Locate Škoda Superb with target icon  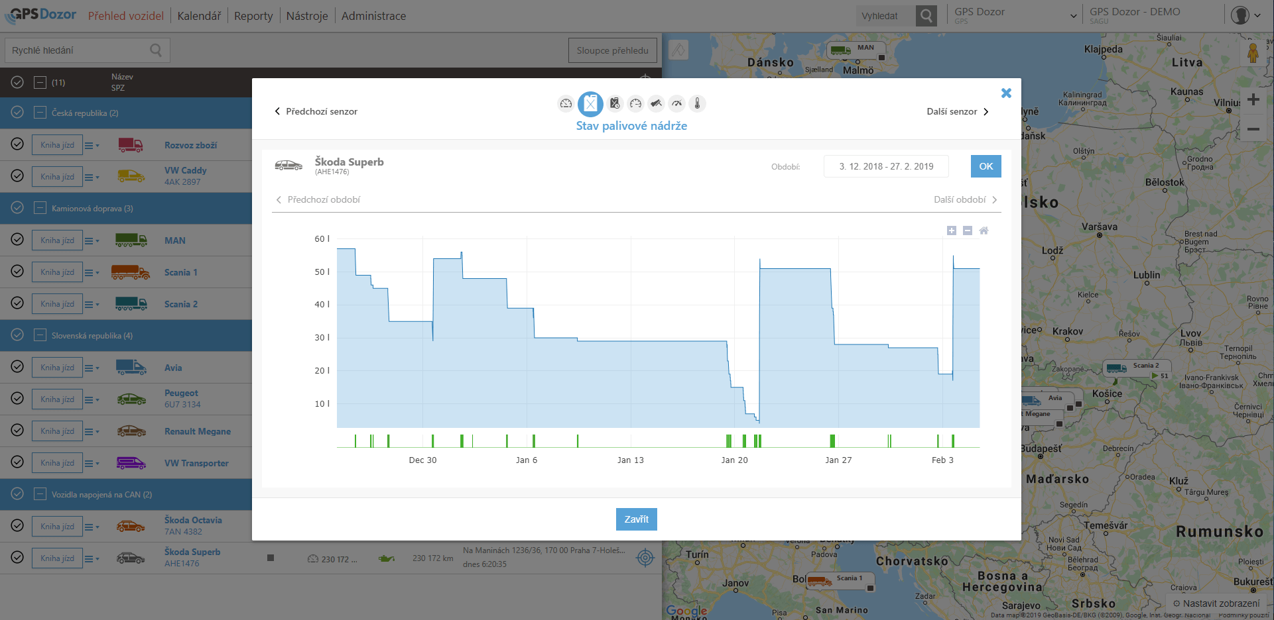point(645,558)
